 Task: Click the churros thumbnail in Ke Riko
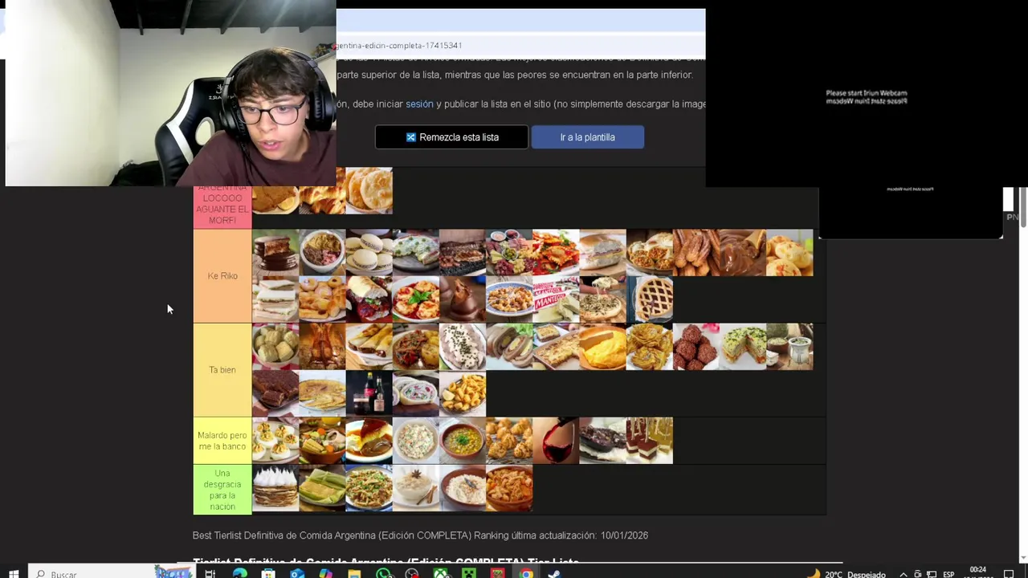point(696,253)
